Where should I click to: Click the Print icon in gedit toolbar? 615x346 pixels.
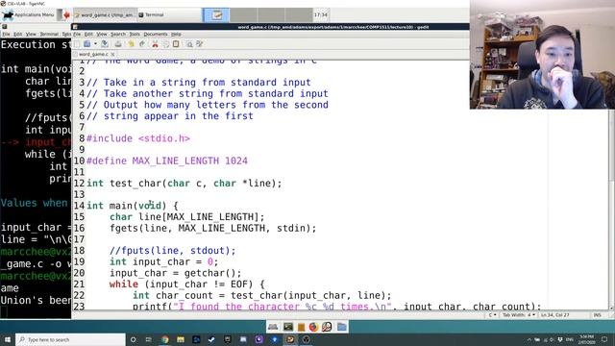pos(118,44)
